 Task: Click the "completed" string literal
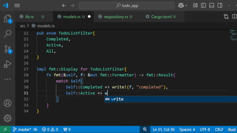pyautogui.click(x=150, y=87)
